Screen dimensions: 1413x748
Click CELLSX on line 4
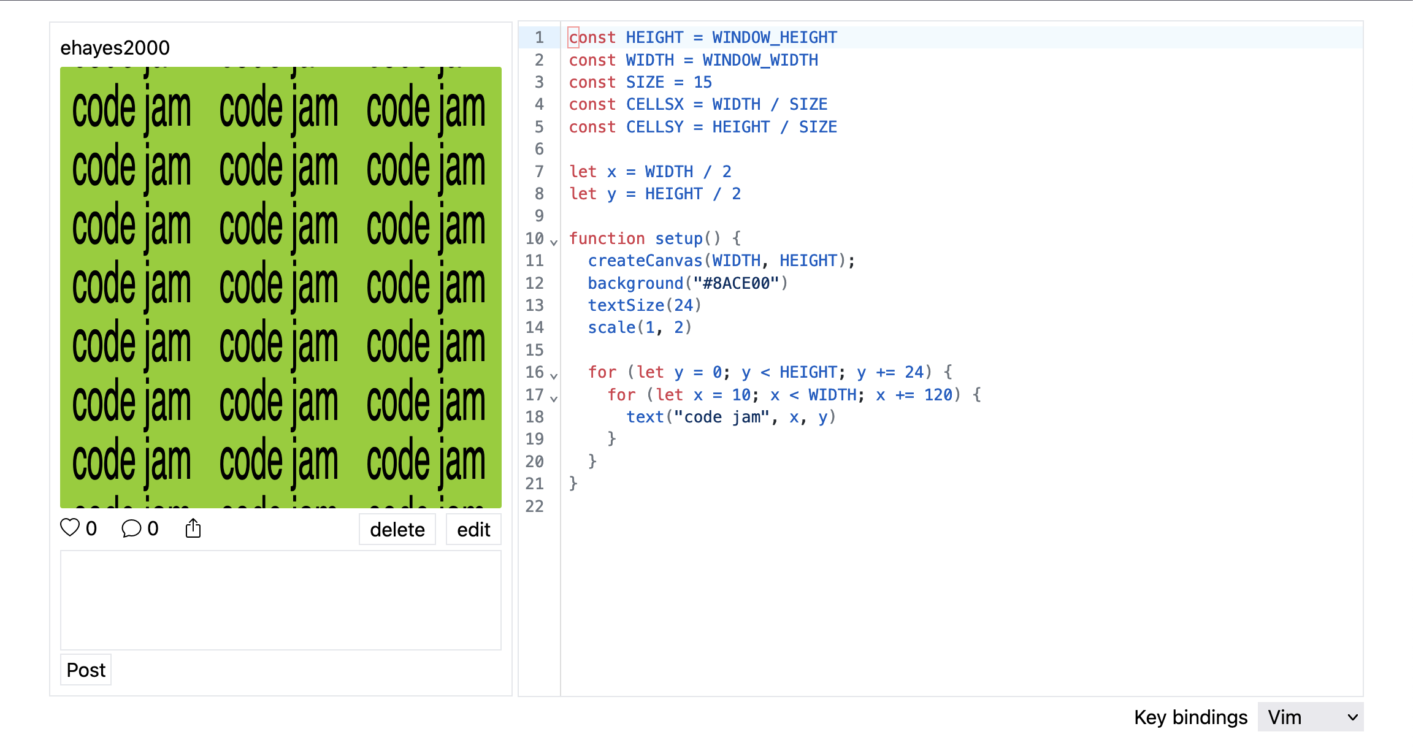tap(654, 104)
